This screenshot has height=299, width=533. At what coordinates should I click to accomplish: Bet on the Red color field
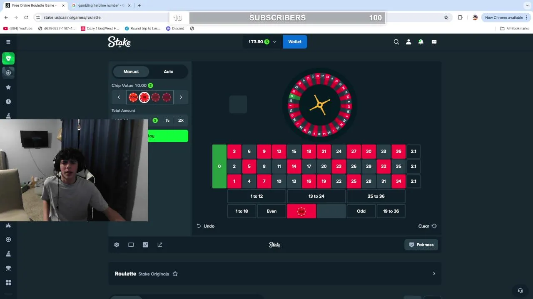(301, 211)
